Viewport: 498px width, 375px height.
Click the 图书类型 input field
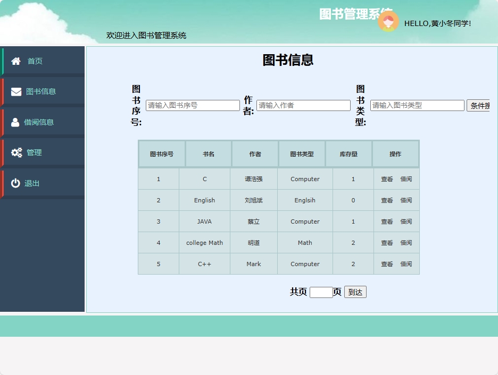417,105
